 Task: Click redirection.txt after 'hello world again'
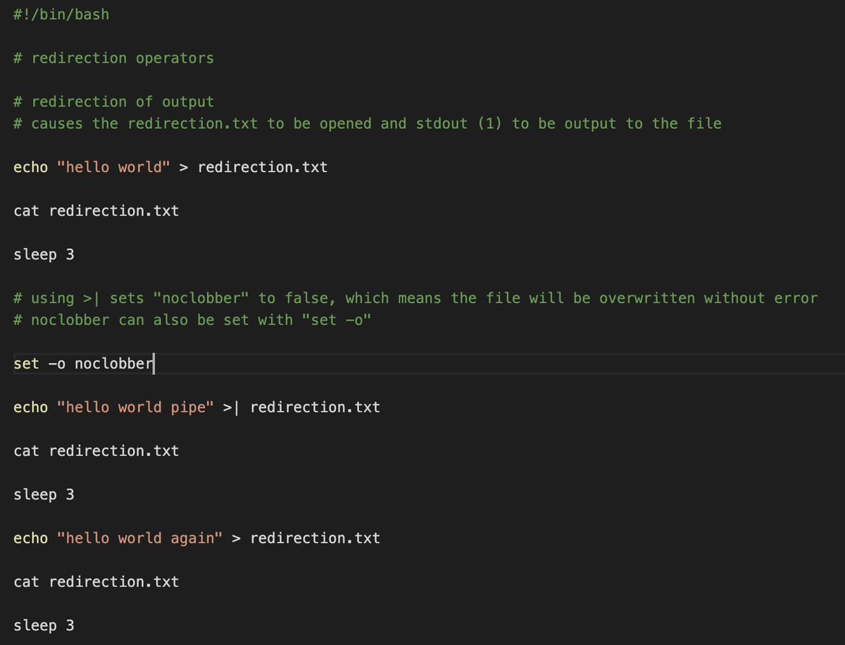[x=315, y=539]
